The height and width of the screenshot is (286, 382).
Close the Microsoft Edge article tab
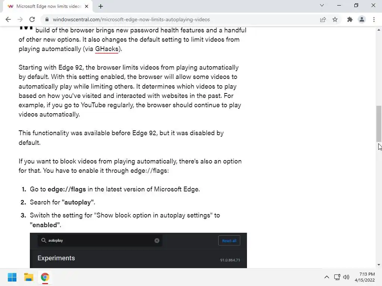(87, 6)
